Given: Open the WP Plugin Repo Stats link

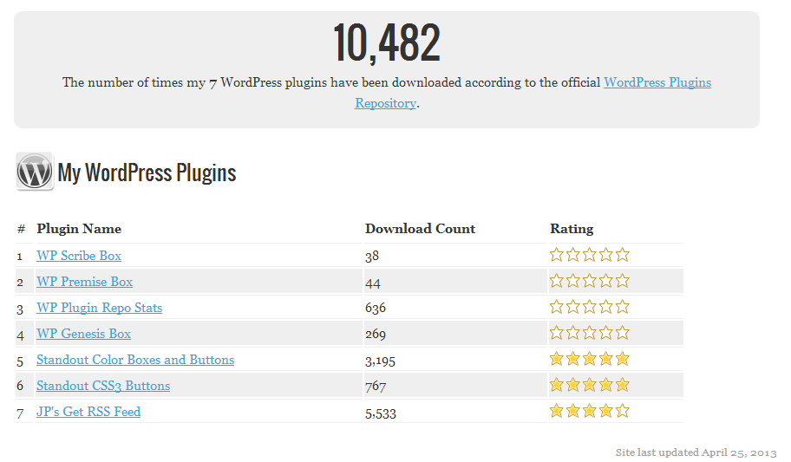Looking at the screenshot, I should [100, 308].
